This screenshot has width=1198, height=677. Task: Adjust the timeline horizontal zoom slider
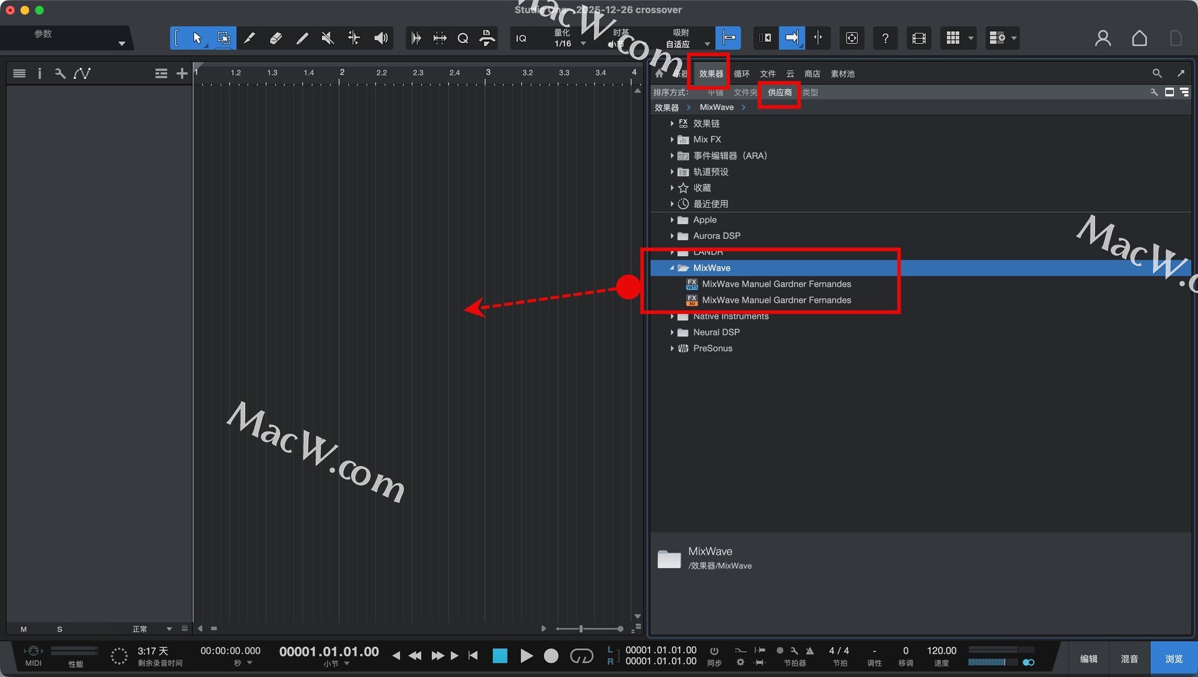[x=582, y=628]
